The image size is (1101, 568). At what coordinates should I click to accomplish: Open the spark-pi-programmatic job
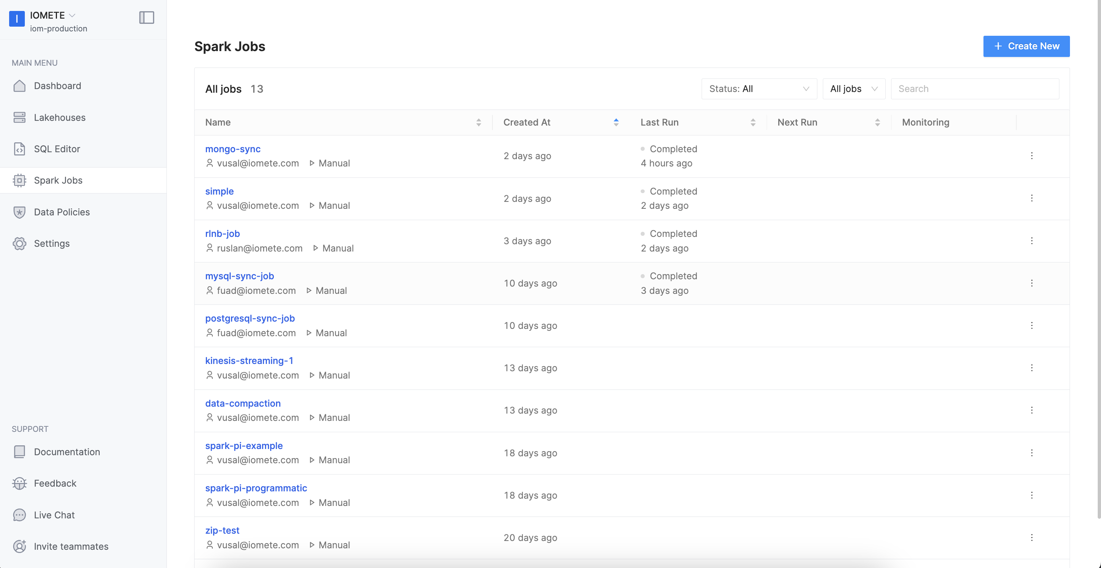[256, 488]
